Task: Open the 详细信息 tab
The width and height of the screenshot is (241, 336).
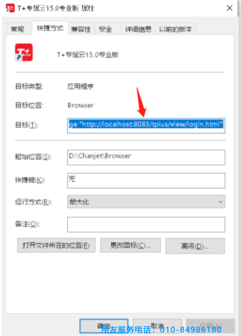Action: coord(138,29)
